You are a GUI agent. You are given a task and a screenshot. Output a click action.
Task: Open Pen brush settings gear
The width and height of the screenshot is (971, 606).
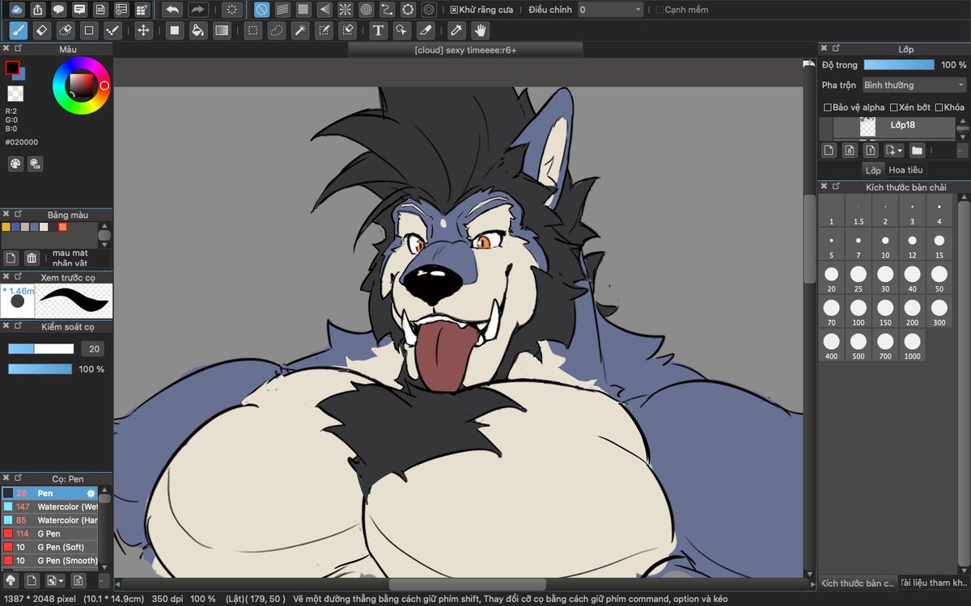pyautogui.click(x=91, y=493)
